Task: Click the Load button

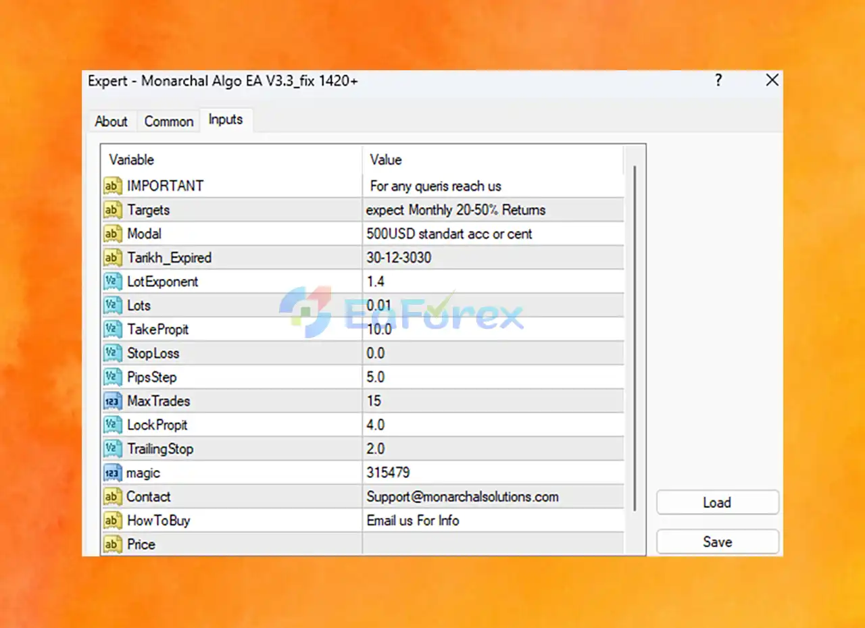Action: [x=717, y=502]
